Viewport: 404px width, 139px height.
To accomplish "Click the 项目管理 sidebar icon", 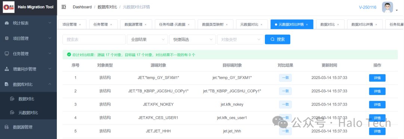I will (7, 38).
